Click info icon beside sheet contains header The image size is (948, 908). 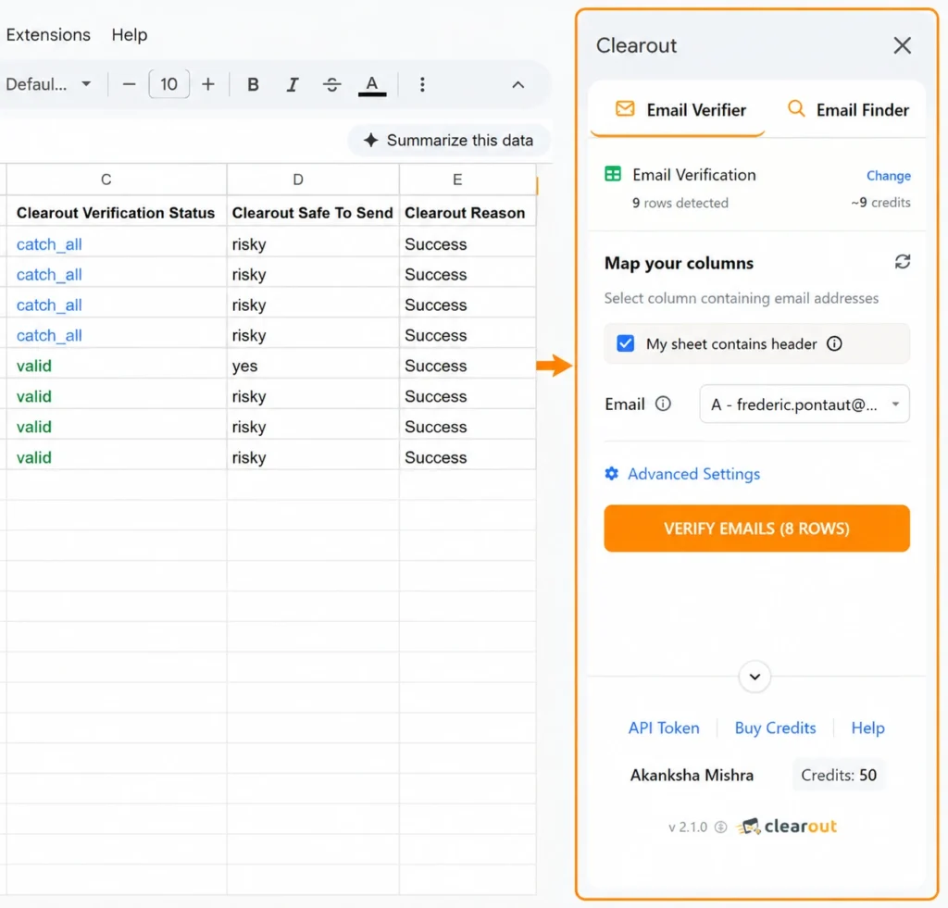(834, 343)
